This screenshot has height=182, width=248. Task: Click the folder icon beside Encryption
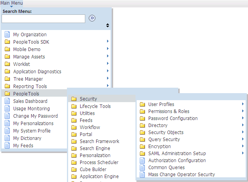pos(142,147)
